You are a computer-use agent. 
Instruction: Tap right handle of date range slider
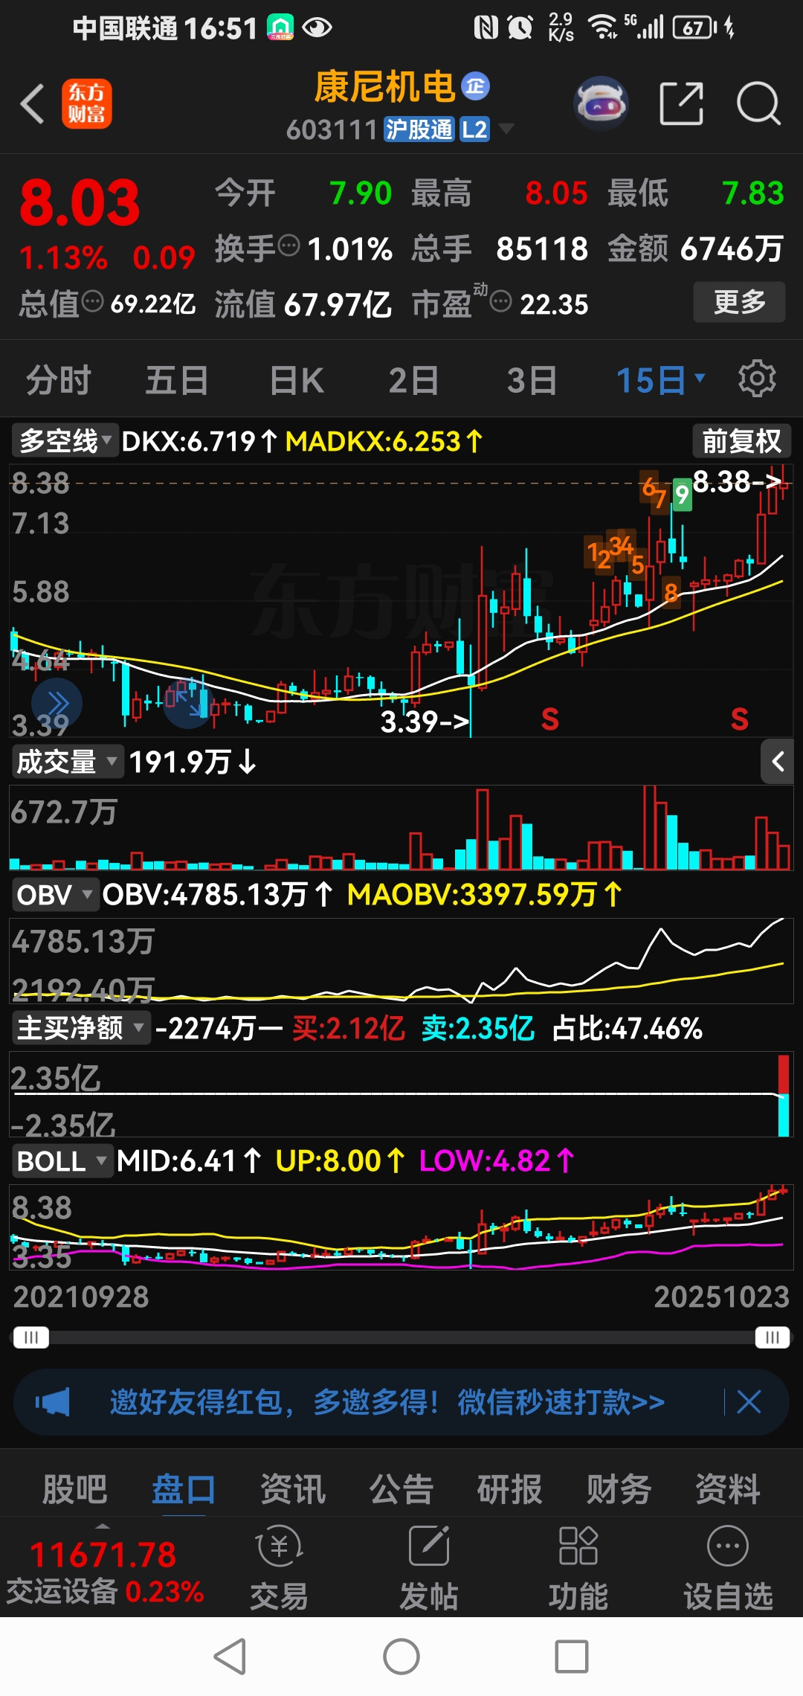773,1337
